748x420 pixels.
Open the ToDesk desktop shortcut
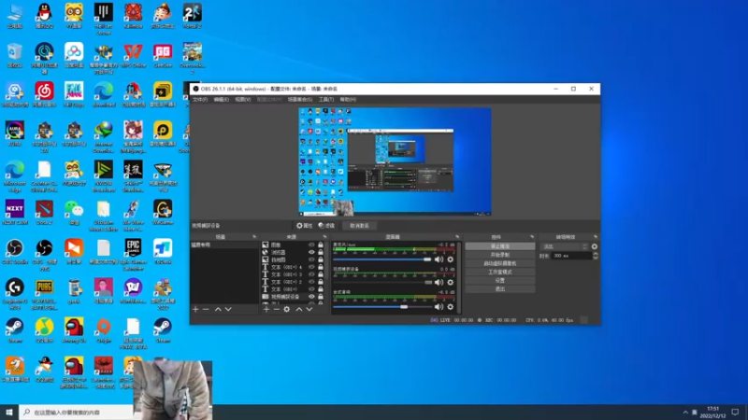(163, 252)
